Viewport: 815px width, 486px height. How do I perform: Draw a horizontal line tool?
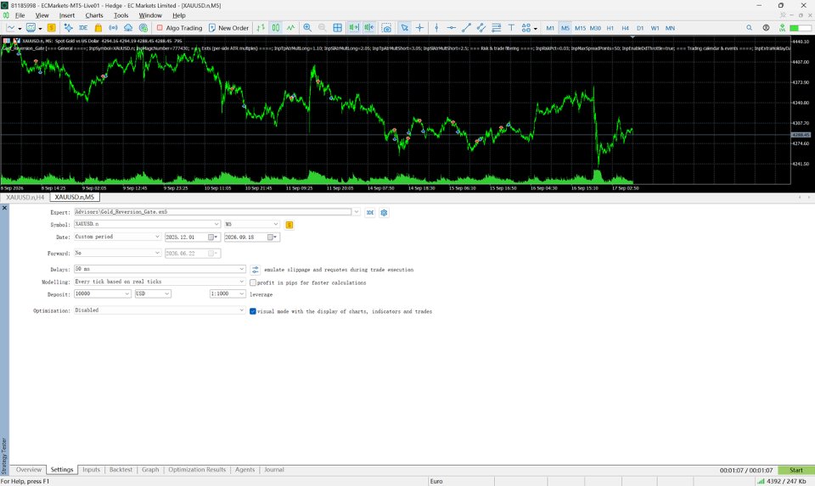(451, 28)
